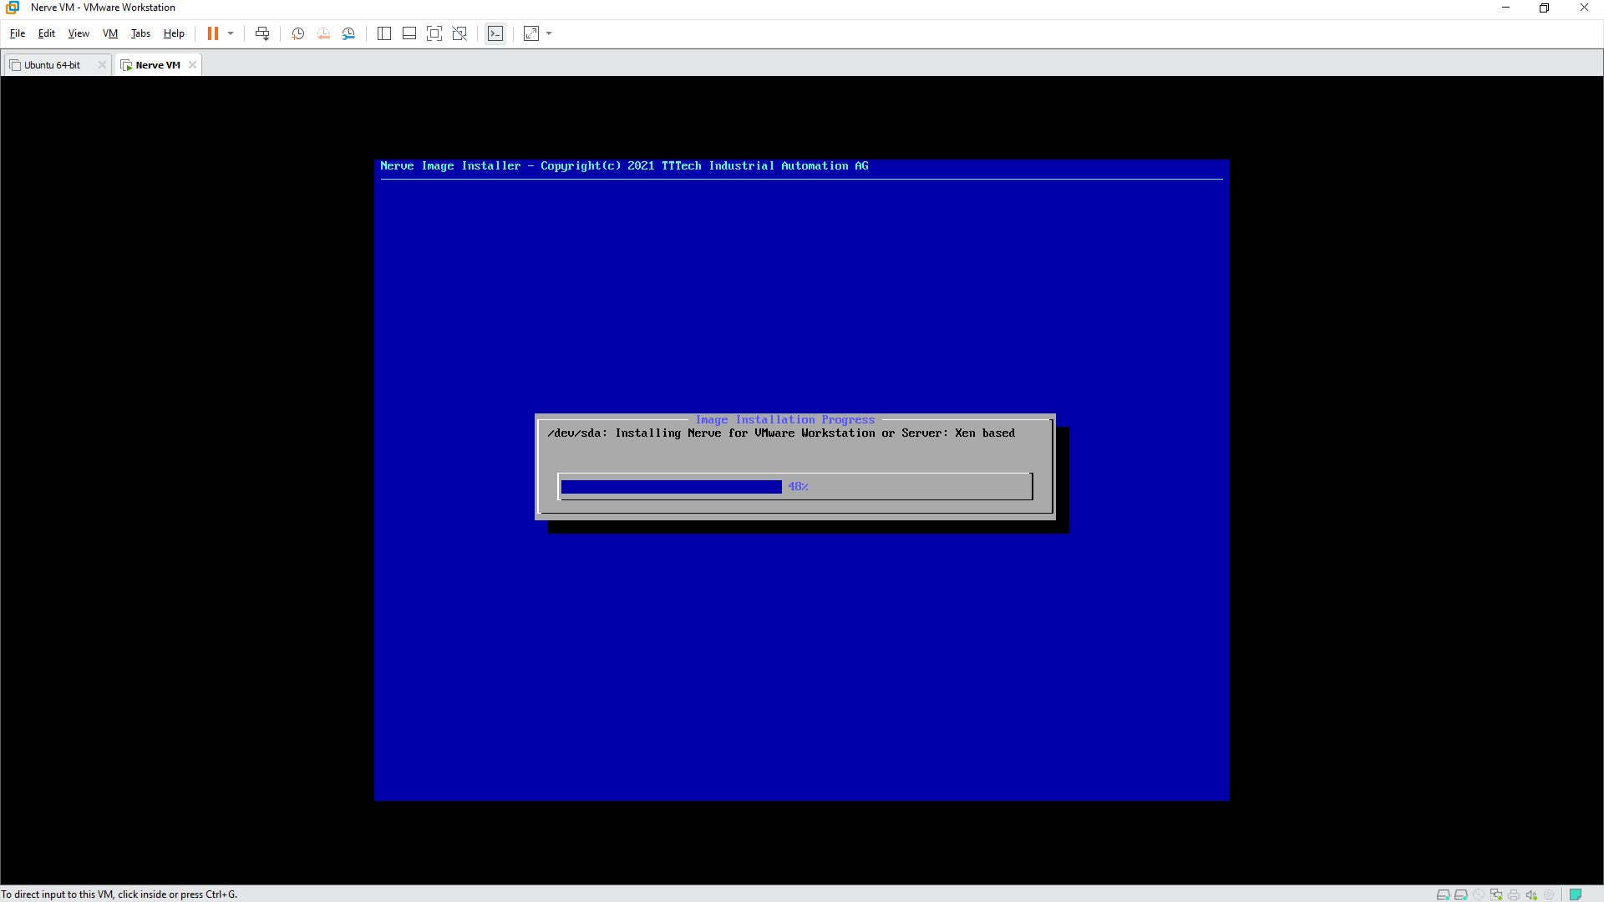The image size is (1604, 902).
Task: Open the Tabs menu
Action: click(x=140, y=33)
